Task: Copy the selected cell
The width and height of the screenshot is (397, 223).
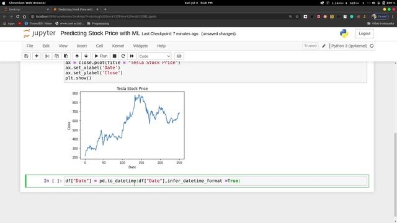Action: (56, 56)
